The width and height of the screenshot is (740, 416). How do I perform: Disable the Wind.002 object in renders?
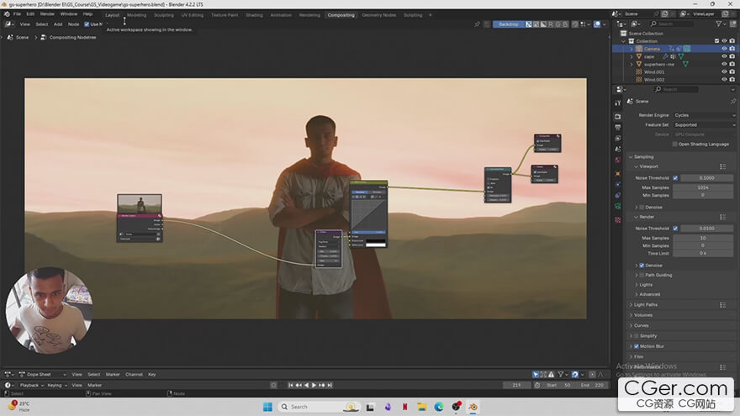coord(732,80)
